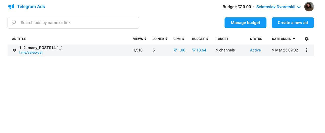
Task: Open the table column settings gear
Action: [306, 39]
